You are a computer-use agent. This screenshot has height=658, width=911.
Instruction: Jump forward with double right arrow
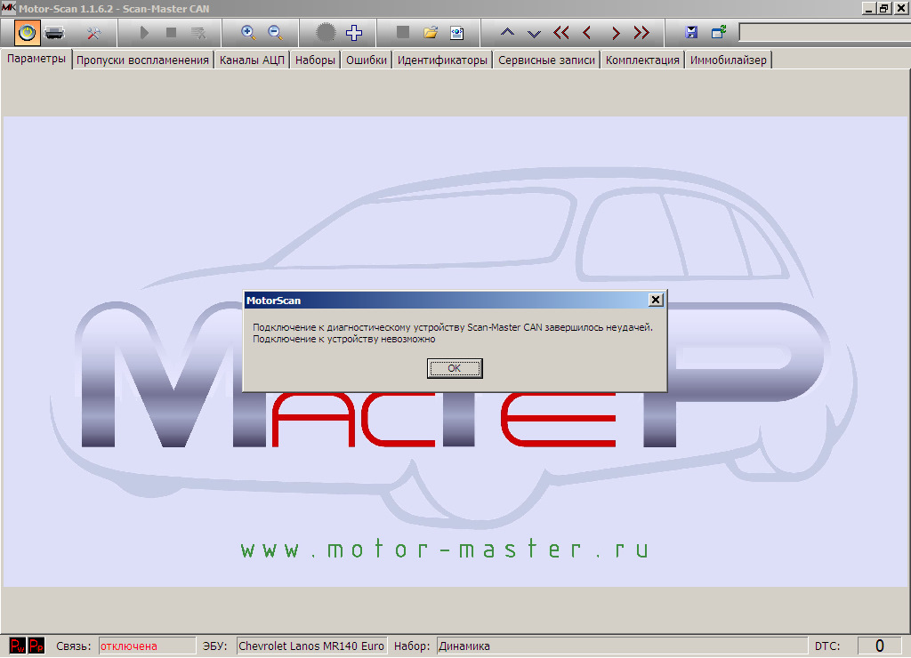click(x=641, y=33)
